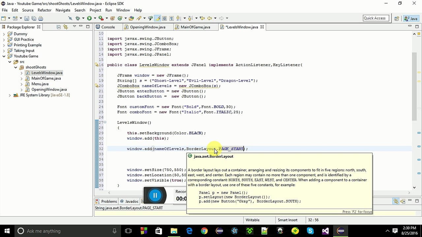This screenshot has width=422, height=237.
Task: Click the Print toolbar icon
Action: click(x=41, y=18)
